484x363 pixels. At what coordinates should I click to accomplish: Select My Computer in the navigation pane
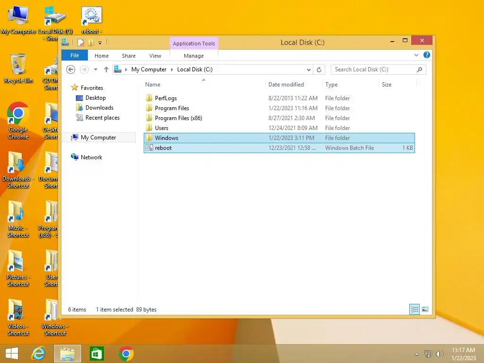[98, 138]
